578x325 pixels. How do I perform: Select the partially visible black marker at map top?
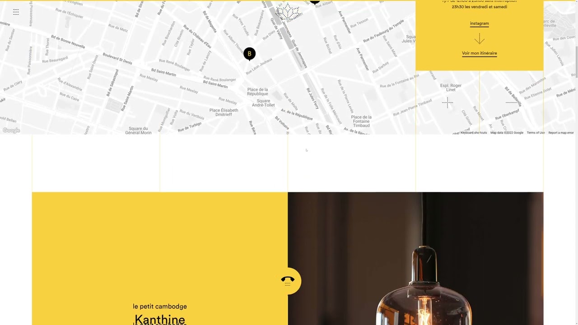click(x=315, y=2)
